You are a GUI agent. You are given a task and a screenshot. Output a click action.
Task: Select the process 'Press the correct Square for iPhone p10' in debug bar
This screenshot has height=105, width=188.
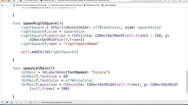pyautogui.click(x=57, y=102)
